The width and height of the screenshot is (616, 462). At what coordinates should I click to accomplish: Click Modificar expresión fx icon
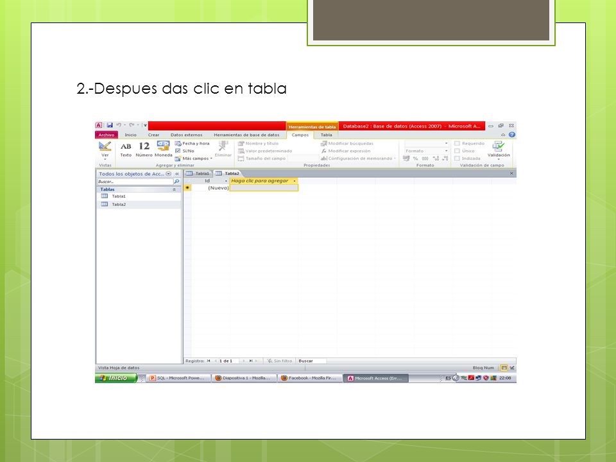(x=323, y=151)
